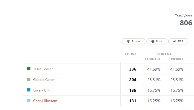Image resolution: width=194 pixels, height=110 pixels.
Task: Click the Print button label
Action: pos(159,41)
